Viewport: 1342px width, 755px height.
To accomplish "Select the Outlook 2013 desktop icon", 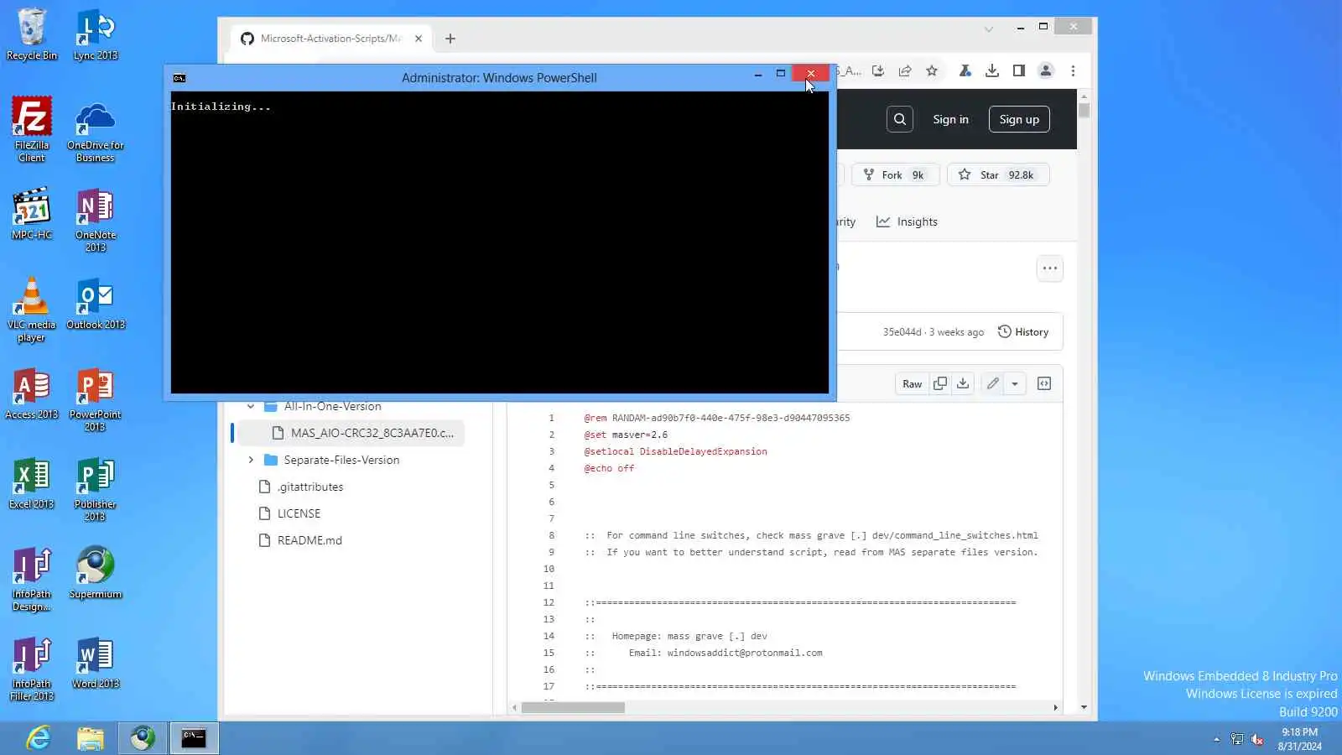I will 96,304.
